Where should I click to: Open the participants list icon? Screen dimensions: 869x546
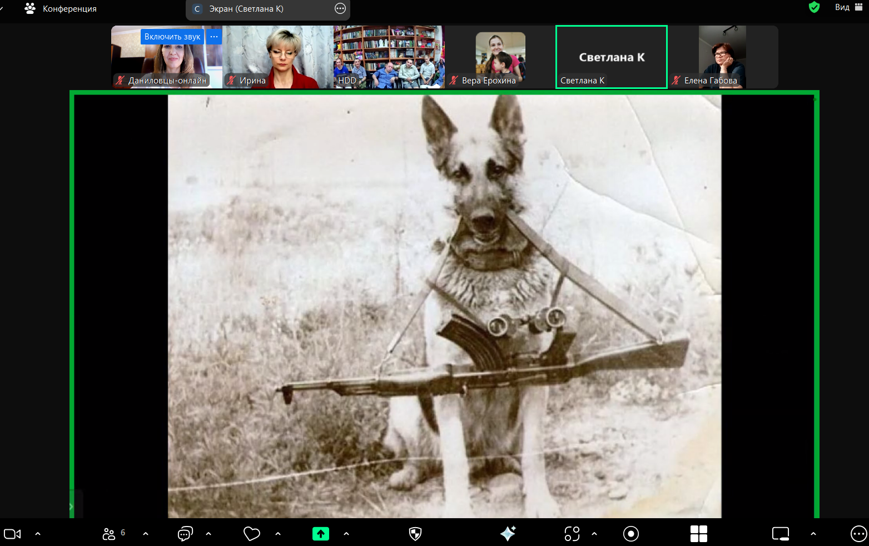109,534
